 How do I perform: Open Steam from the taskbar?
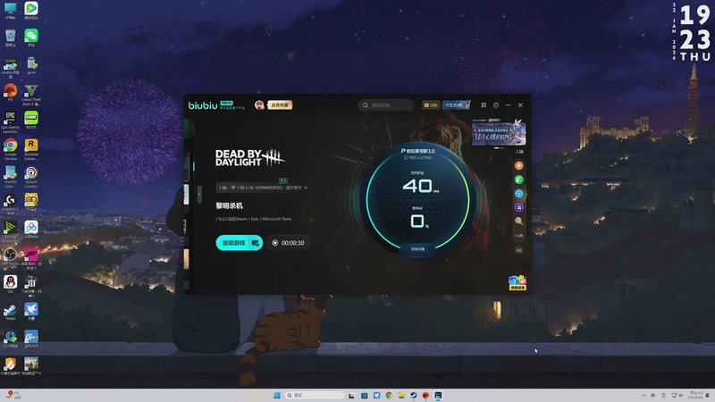point(413,395)
